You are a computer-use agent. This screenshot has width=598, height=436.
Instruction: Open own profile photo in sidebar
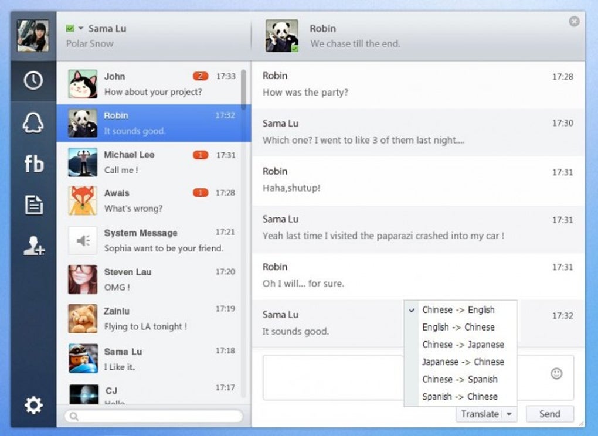[33, 35]
